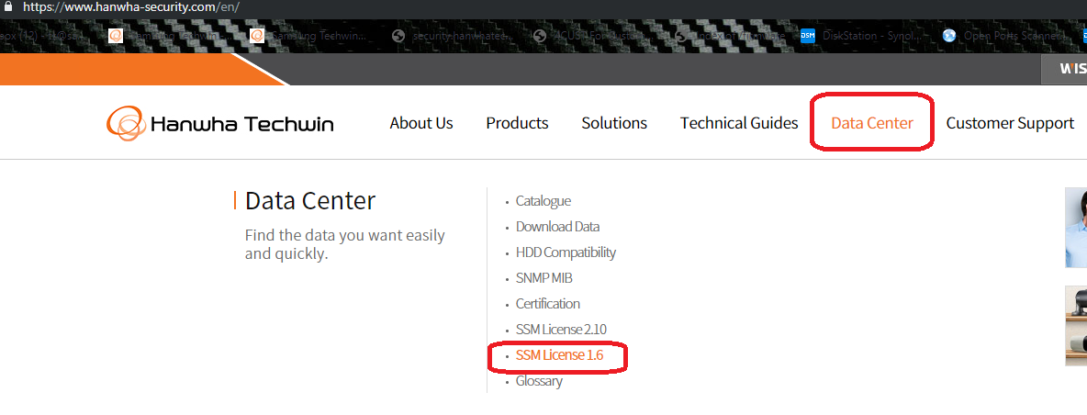
Task: Open HDD Compatibility page
Action: 566,252
